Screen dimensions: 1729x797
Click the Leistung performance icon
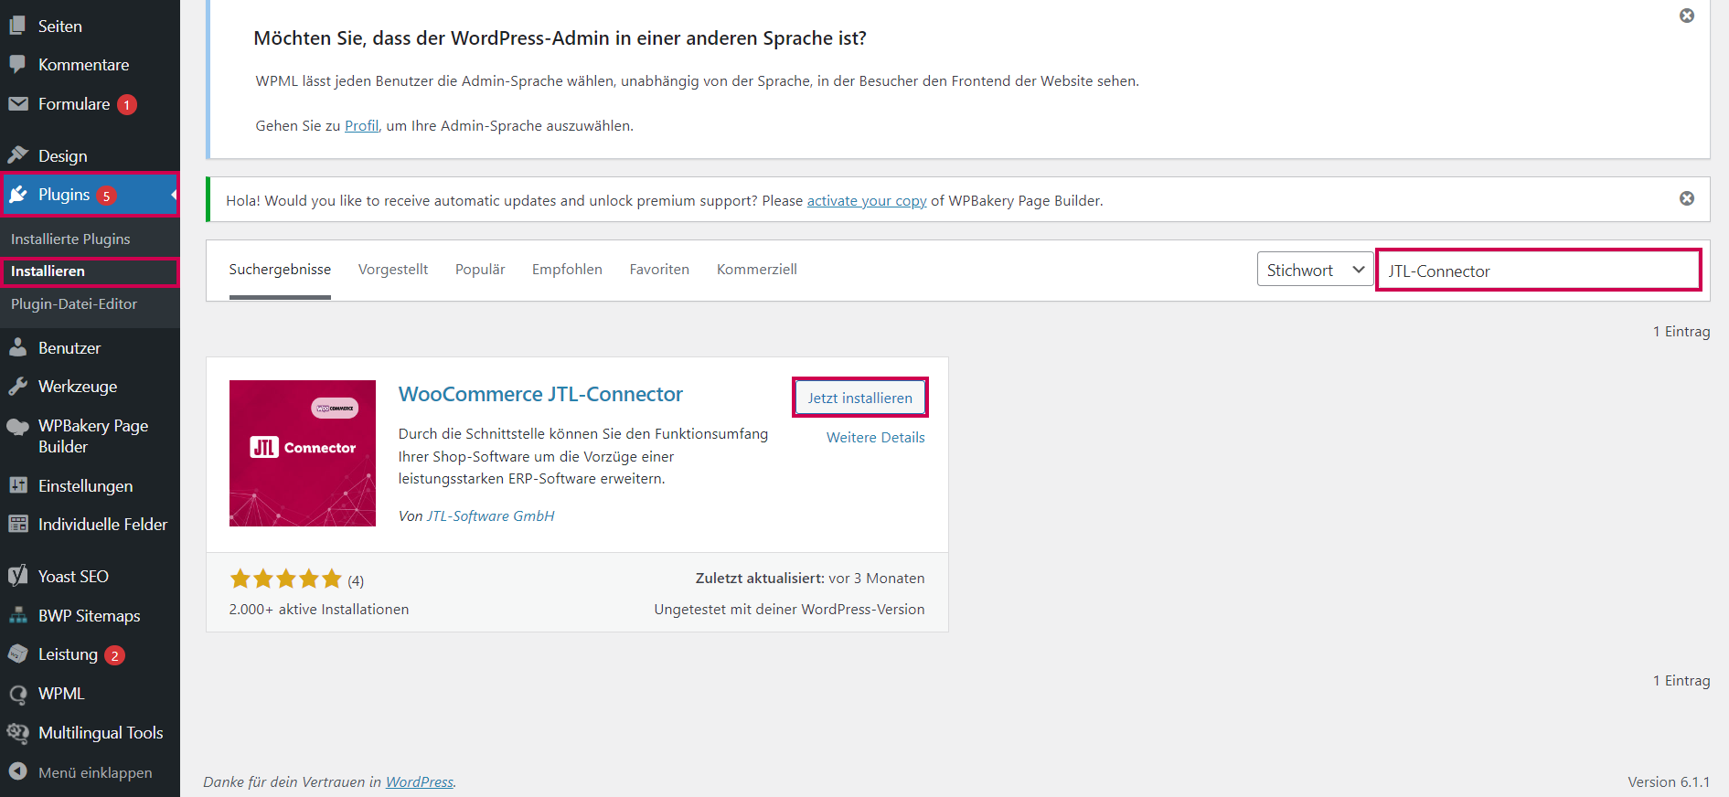(x=17, y=654)
